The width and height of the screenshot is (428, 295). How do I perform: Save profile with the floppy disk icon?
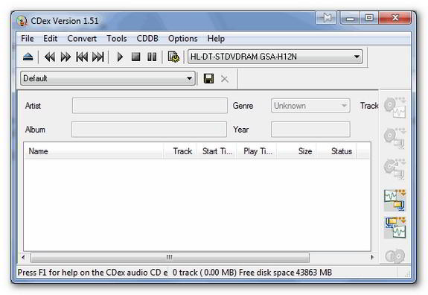pyautogui.click(x=209, y=79)
